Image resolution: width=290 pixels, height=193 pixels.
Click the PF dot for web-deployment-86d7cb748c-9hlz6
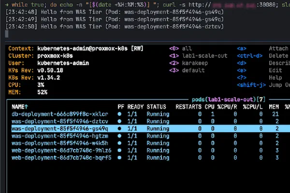pos(120,151)
